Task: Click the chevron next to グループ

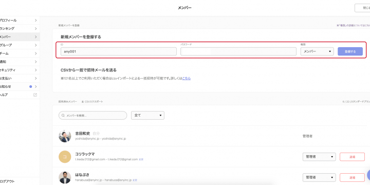Action: (35, 45)
